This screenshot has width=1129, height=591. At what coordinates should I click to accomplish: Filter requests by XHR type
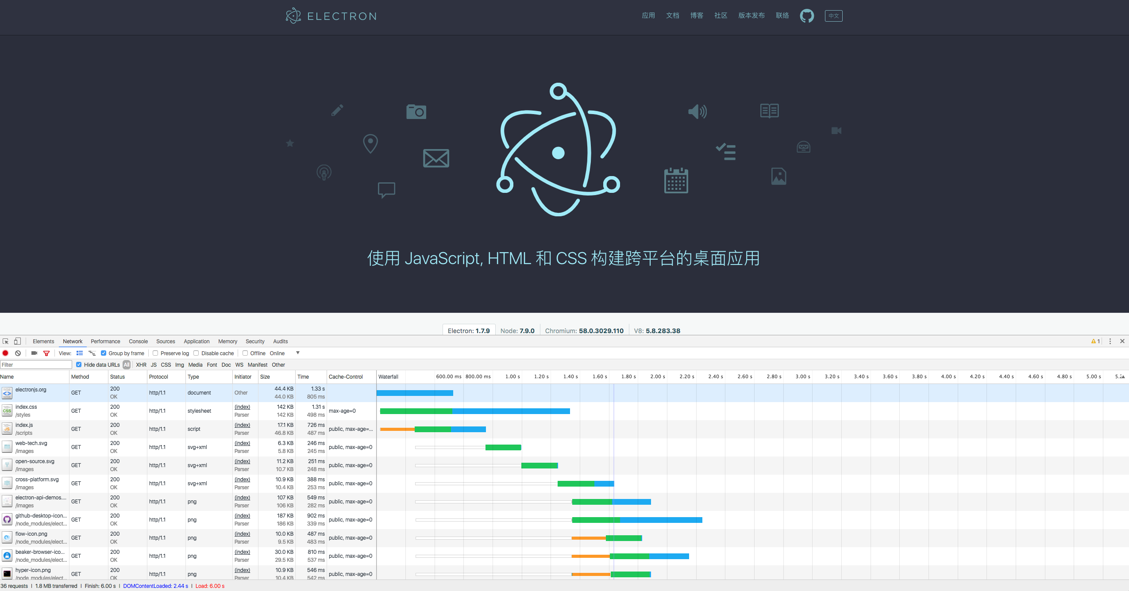[x=141, y=365]
